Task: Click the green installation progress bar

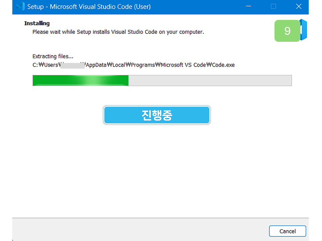Action: coord(162,81)
